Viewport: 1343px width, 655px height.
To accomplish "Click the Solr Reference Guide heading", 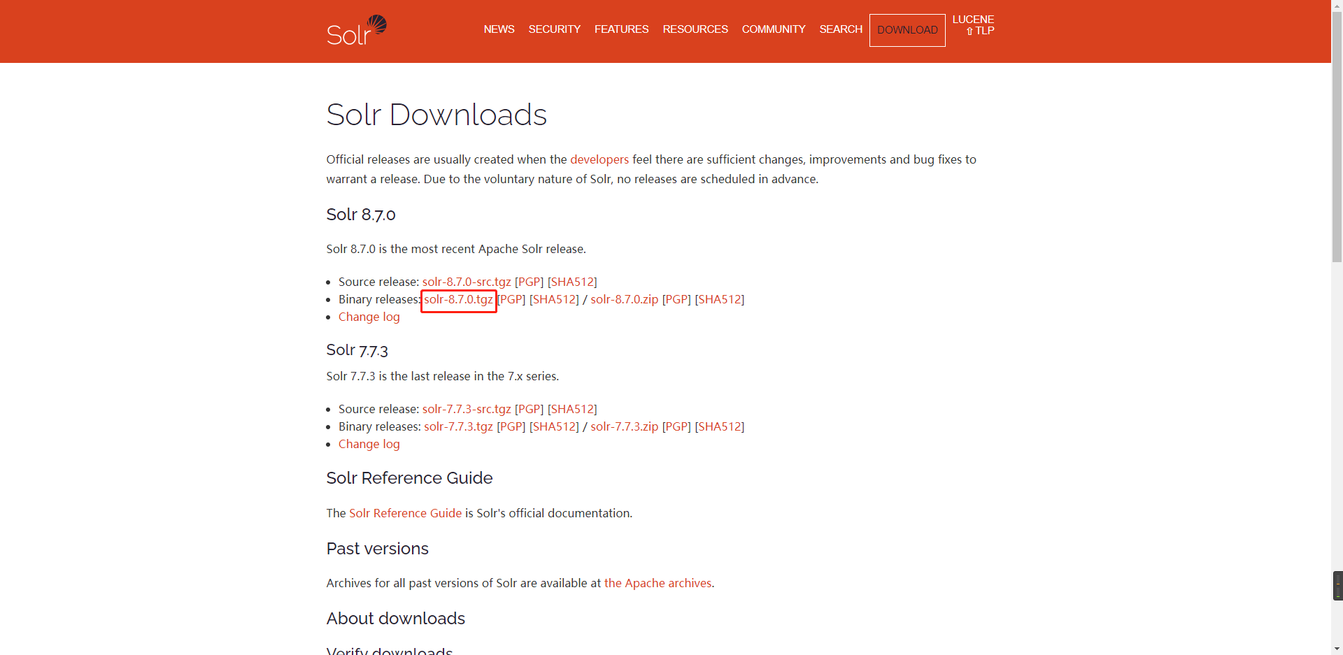I will tap(409, 478).
